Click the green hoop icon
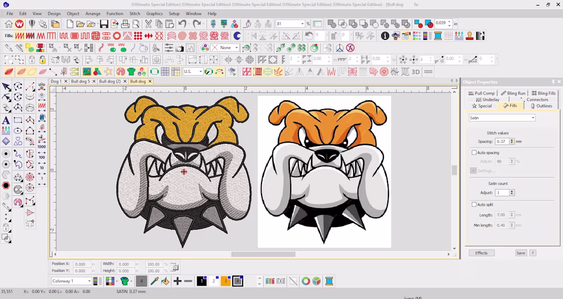This screenshot has height=299, width=563. click(154, 72)
